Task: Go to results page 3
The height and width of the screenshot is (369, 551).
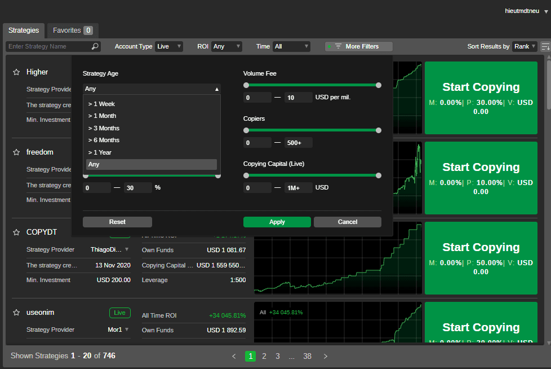Action: pos(278,357)
